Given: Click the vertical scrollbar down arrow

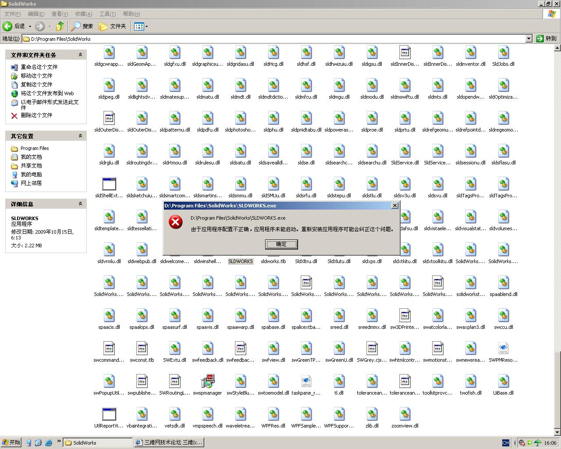Looking at the screenshot, I should 557,432.
